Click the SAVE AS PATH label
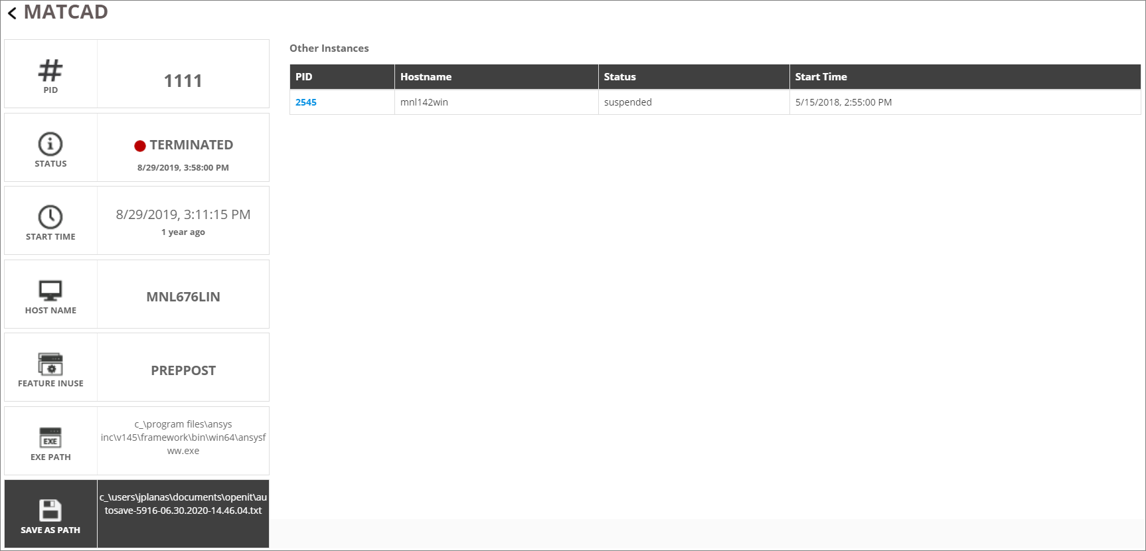This screenshot has width=1146, height=551. [x=50, y=530]
